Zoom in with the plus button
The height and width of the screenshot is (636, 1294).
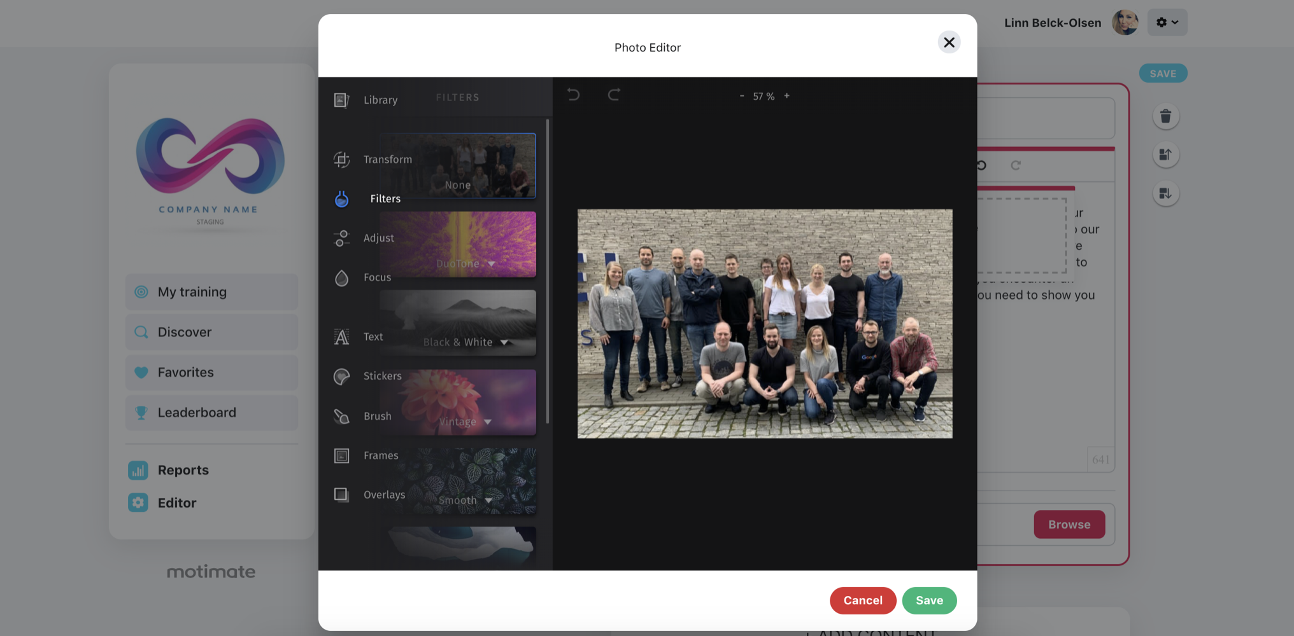(x=787, y=96)
